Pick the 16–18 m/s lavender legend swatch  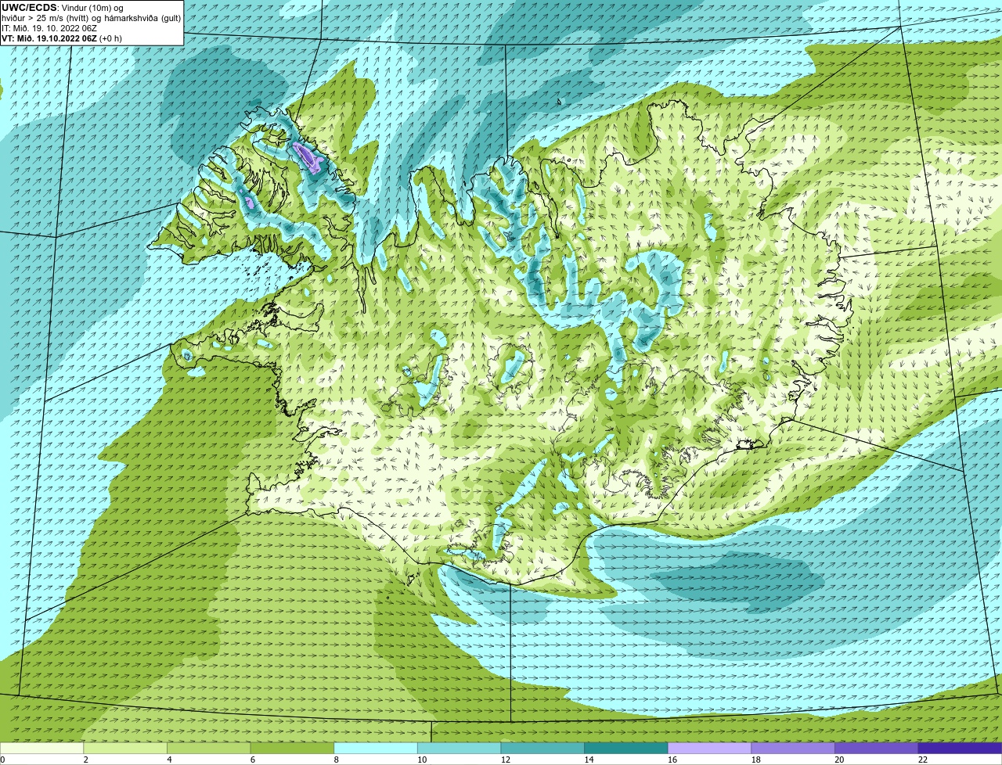click(x=709, y=748)
